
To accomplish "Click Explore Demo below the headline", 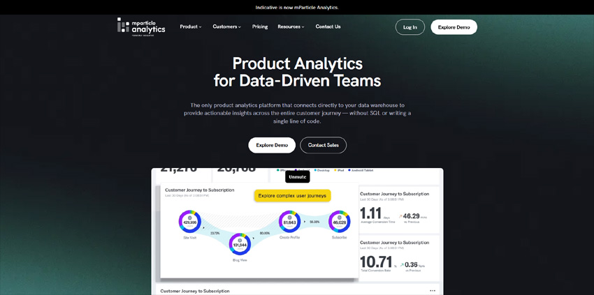I will click(x=272, y=145).
